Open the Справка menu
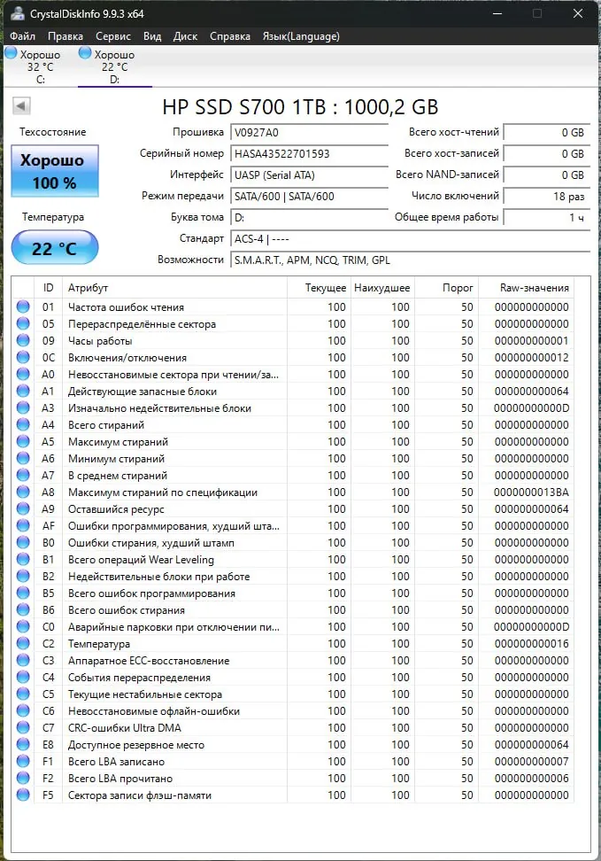Viewport: 601px width, 861px height. pyautogui.click(x=230, y=36)
